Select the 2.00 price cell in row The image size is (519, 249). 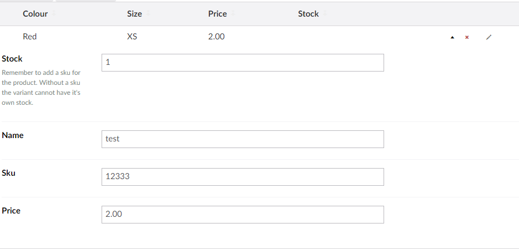point(216,37)
